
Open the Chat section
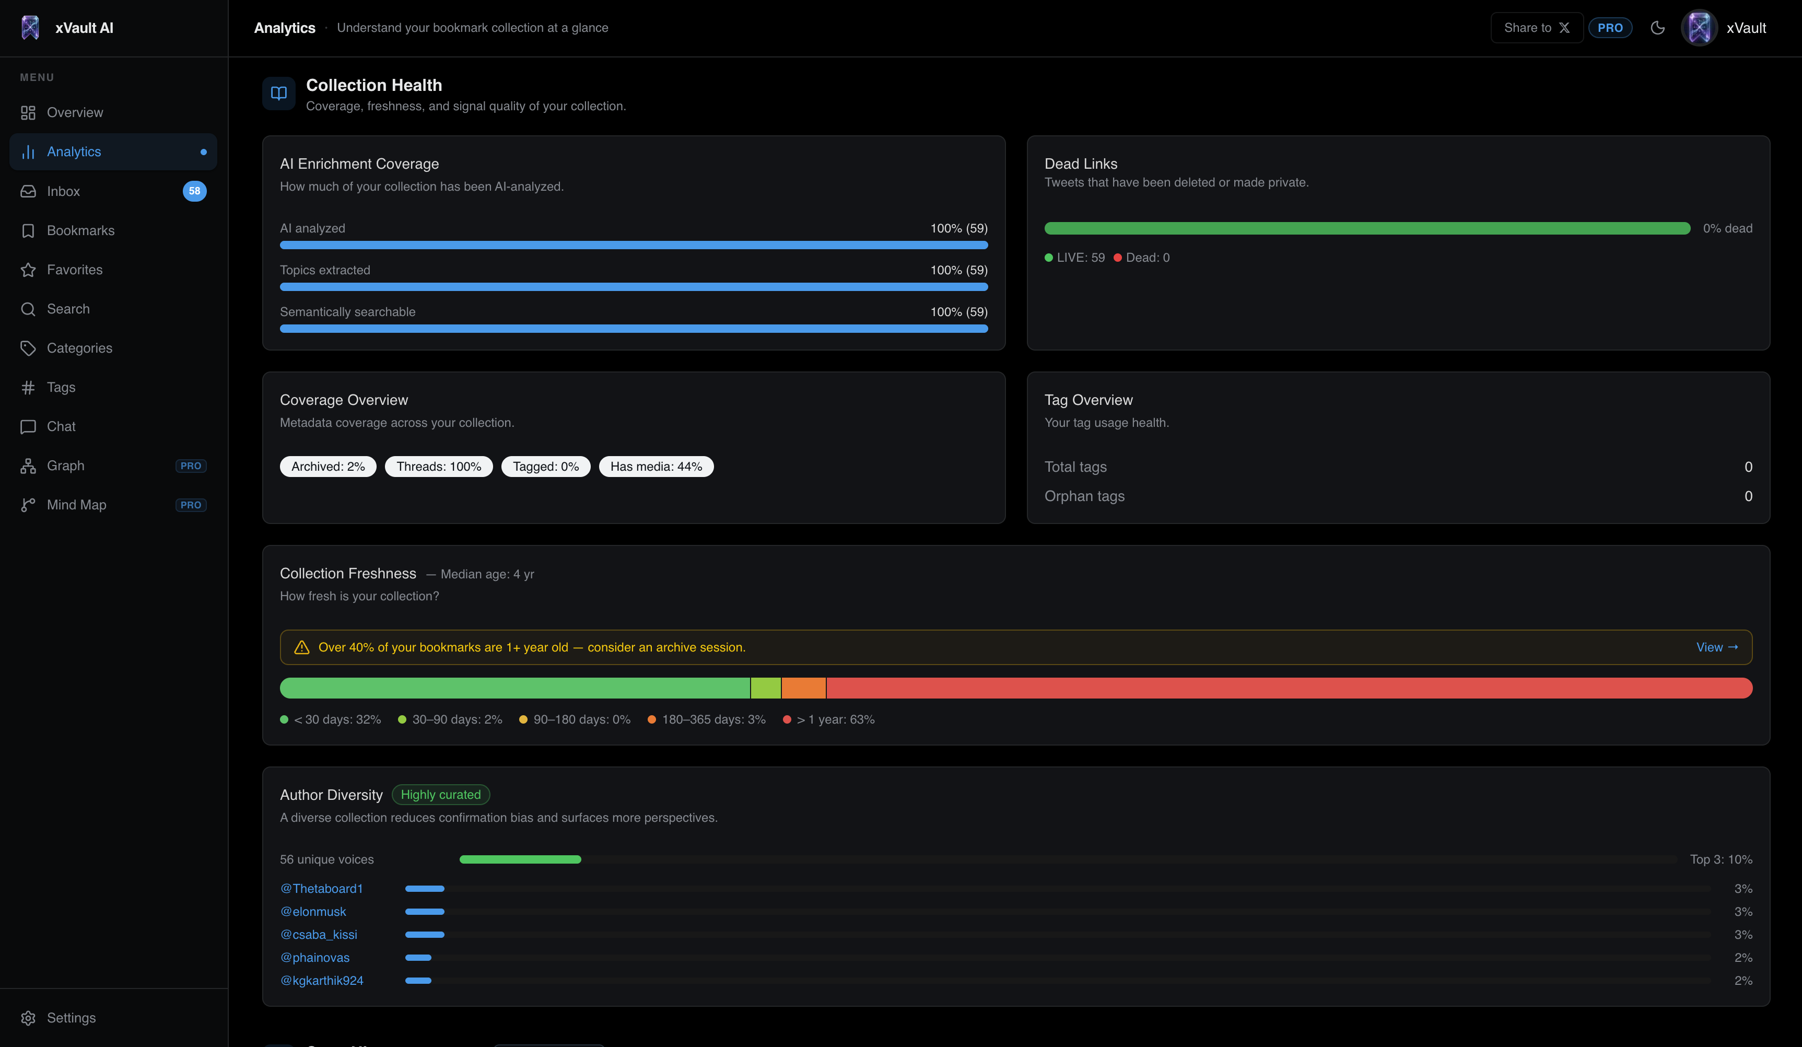61,426
